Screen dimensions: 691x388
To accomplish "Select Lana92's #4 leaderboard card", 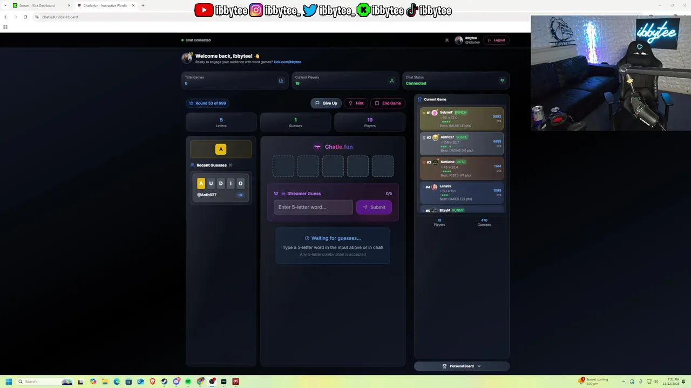I will click(462, 192).
